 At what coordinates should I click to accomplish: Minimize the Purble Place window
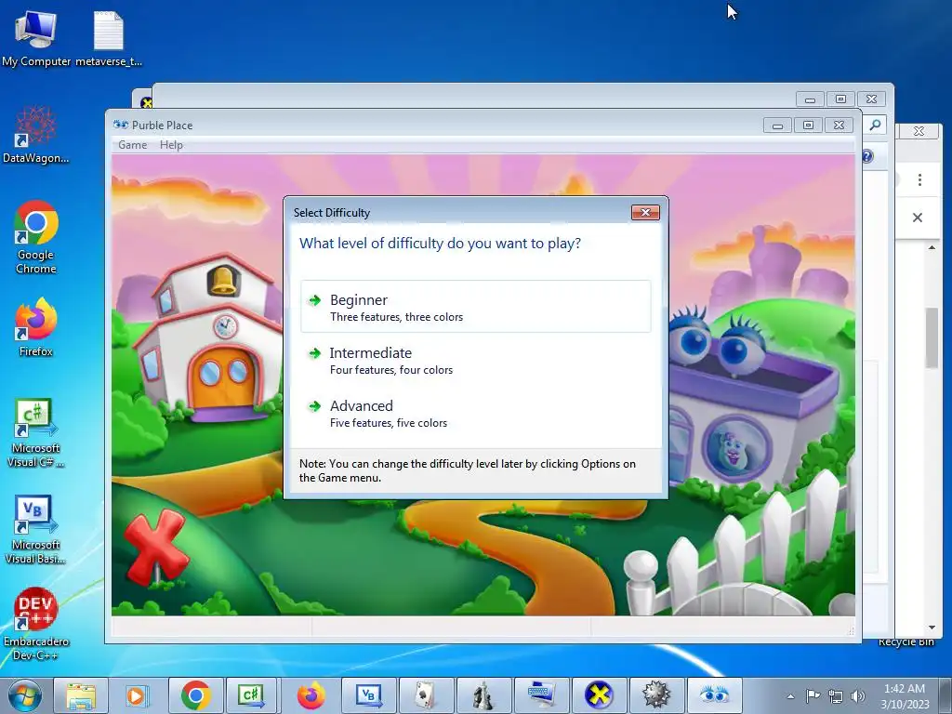click(x=777, y=126)
